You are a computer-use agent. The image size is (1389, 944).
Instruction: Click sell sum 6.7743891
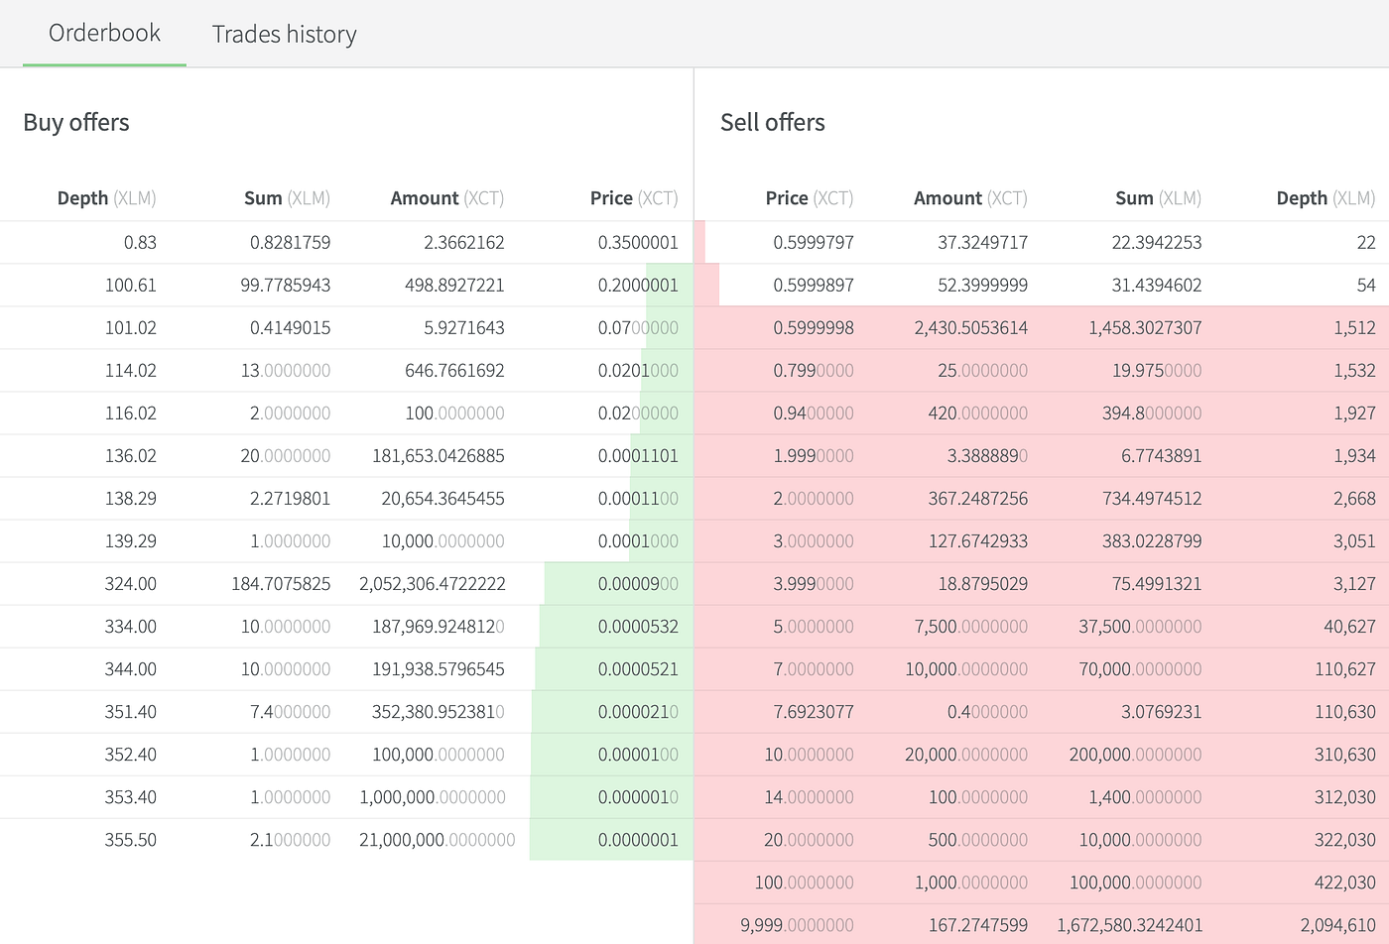pos(1162,455)
